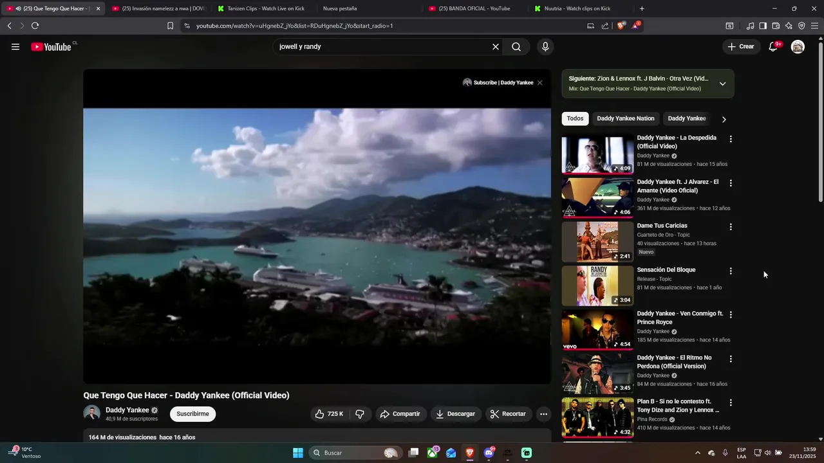
Task: Open Brave Shields lion icon
Action: pos(621,26)
